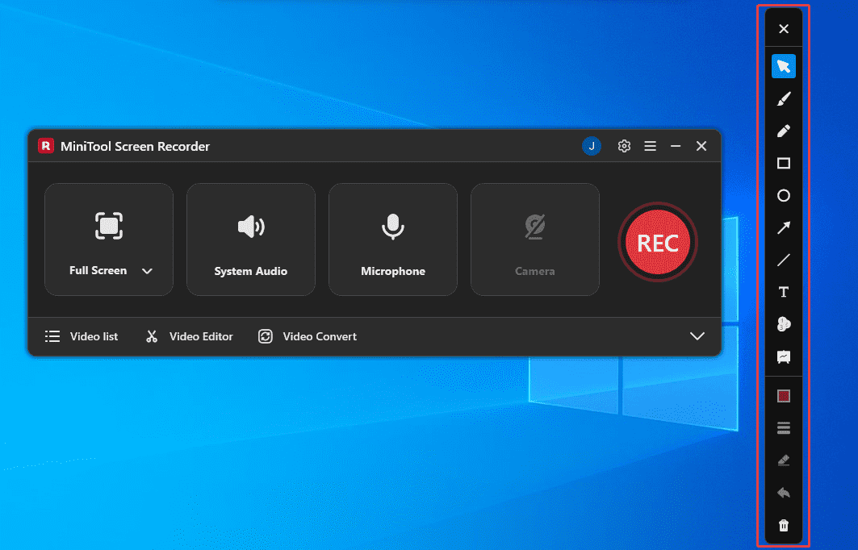Select the ellipse shape tool
Viewport: 858px width, 550px height.
point(783,195)
